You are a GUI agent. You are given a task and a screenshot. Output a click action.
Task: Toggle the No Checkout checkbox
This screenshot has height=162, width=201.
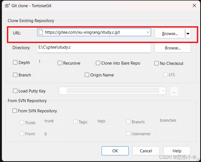pyautogui.click(x=157, y=63)
